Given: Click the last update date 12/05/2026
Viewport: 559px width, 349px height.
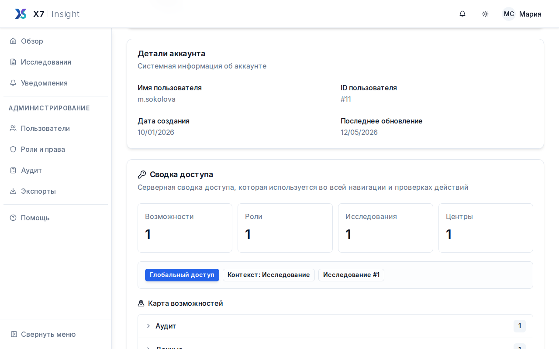Looking at the screenshot, I should [x=359, y=132].
